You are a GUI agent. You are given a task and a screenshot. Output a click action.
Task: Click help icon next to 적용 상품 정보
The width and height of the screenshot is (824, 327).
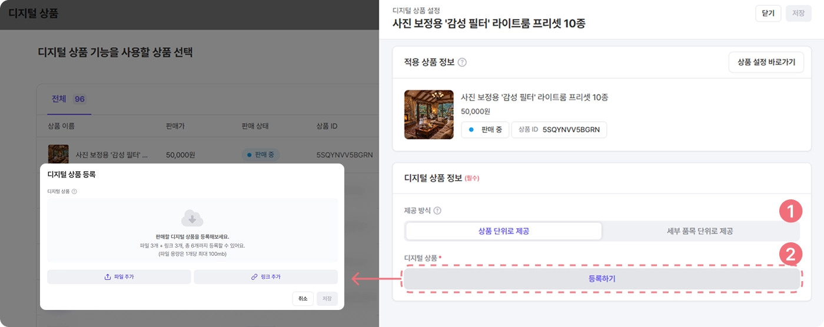pyautogui.click(x=462, y=62)
